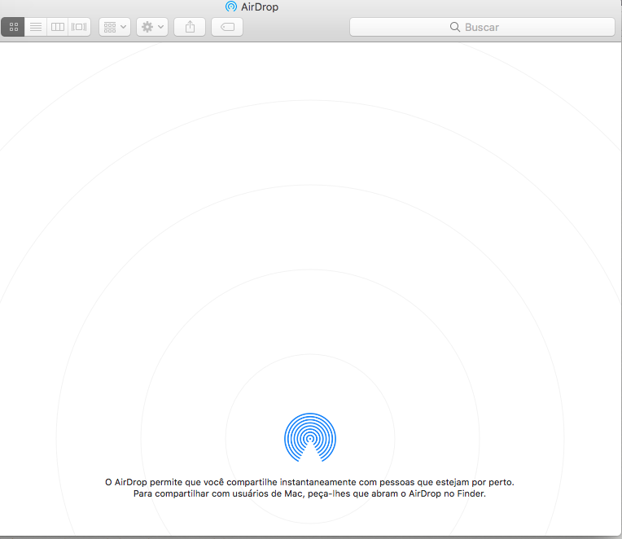This screenshot has height=539, width=622.
Task: Switch to column view
Action: point(57,27)
